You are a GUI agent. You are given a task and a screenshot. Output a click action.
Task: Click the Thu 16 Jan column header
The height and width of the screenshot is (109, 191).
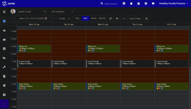[x=137, y=24]
